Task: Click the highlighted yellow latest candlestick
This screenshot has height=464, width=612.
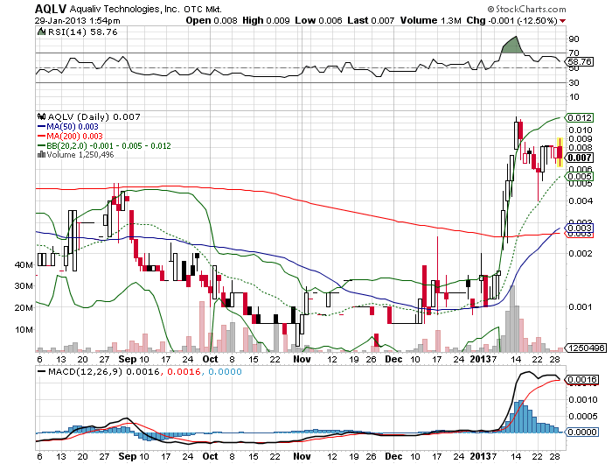Action: click(560, 152)
